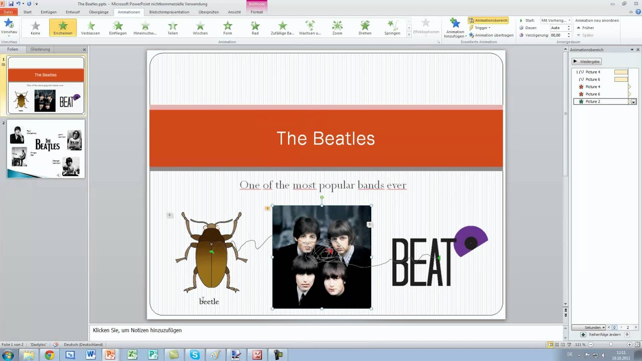642x361 pixels.
Task: Open Chrome from the taskbar
Action: click(x=49, y=355)
